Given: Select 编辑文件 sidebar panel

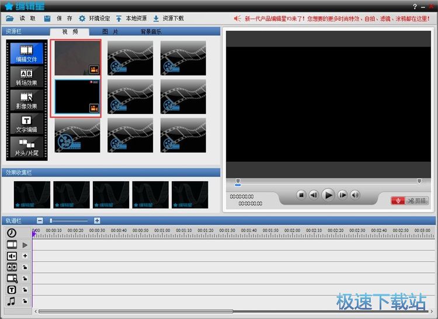Looking at the screenshot, I should tap(26, 53).
